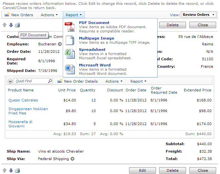Open the top Actions dropdown

(49, 15)
